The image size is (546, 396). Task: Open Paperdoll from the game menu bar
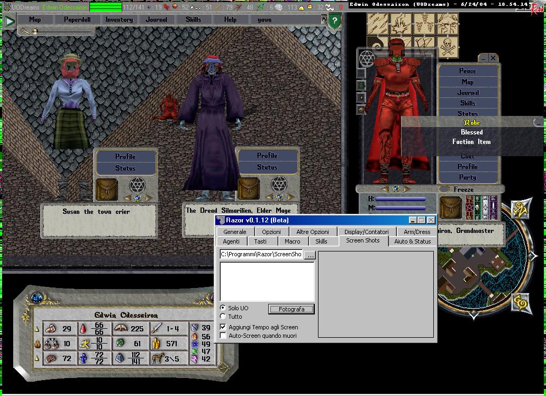click(77, 20)
